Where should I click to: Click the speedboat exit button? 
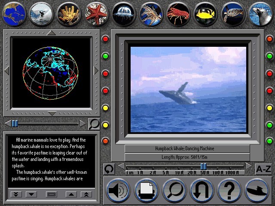click(257, 191)
